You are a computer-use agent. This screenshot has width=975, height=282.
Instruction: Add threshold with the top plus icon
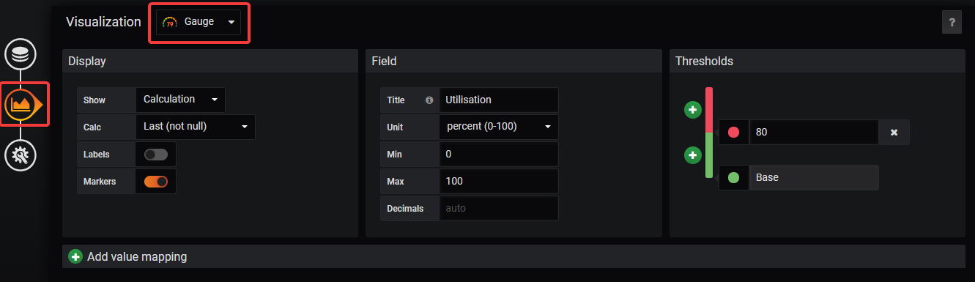tap(693, 110)
